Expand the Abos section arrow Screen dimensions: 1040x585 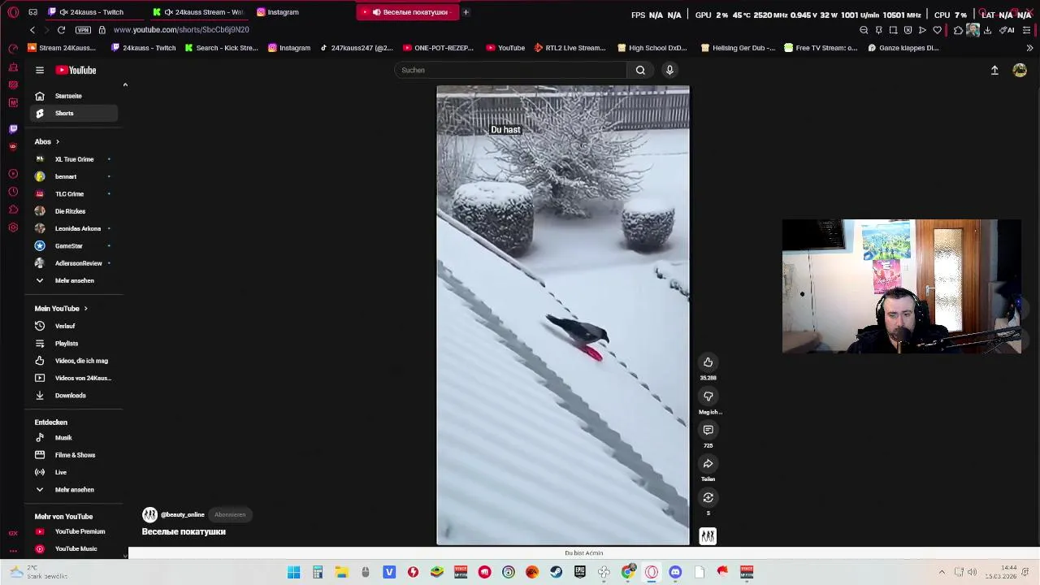pyautogui.click(x=57, y=141)
